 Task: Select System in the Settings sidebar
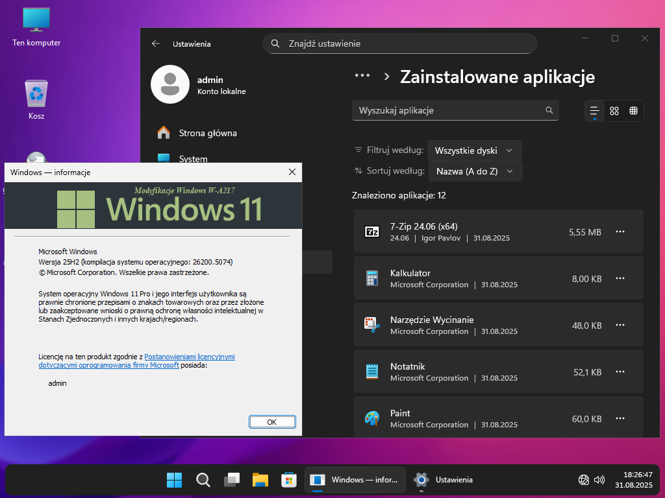[x=193, y=159]
